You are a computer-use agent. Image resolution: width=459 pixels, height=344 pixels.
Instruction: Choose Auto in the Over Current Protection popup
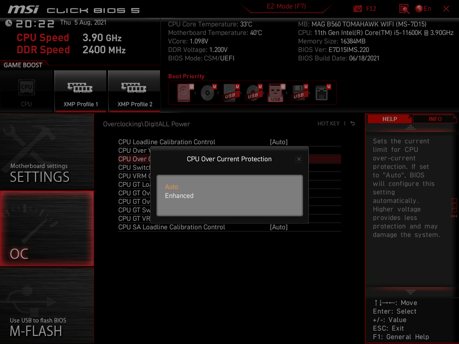pyautogui.click(x=172, y=187)
